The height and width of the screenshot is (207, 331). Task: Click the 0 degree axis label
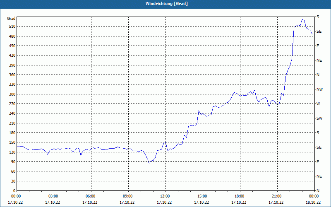[x=14, y=191]
